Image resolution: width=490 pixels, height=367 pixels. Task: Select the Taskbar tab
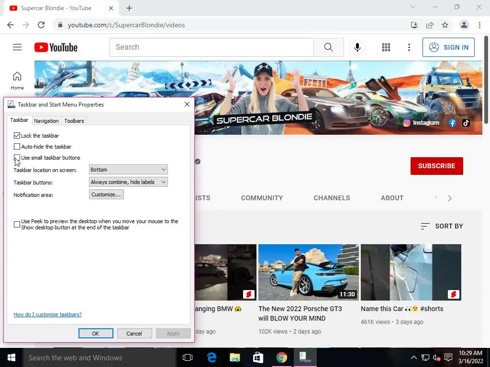tap(19, 120)
